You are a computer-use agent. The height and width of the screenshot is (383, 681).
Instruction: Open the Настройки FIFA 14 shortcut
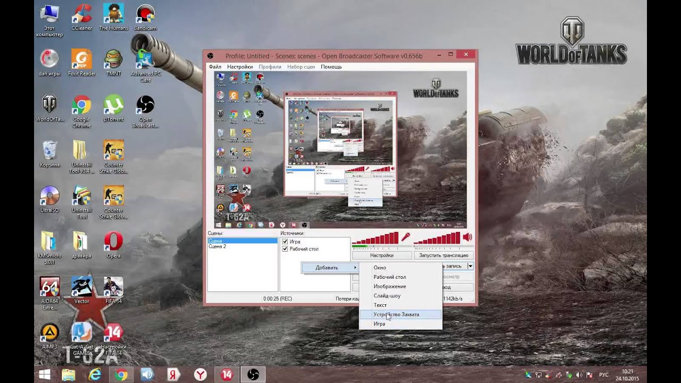113,339
